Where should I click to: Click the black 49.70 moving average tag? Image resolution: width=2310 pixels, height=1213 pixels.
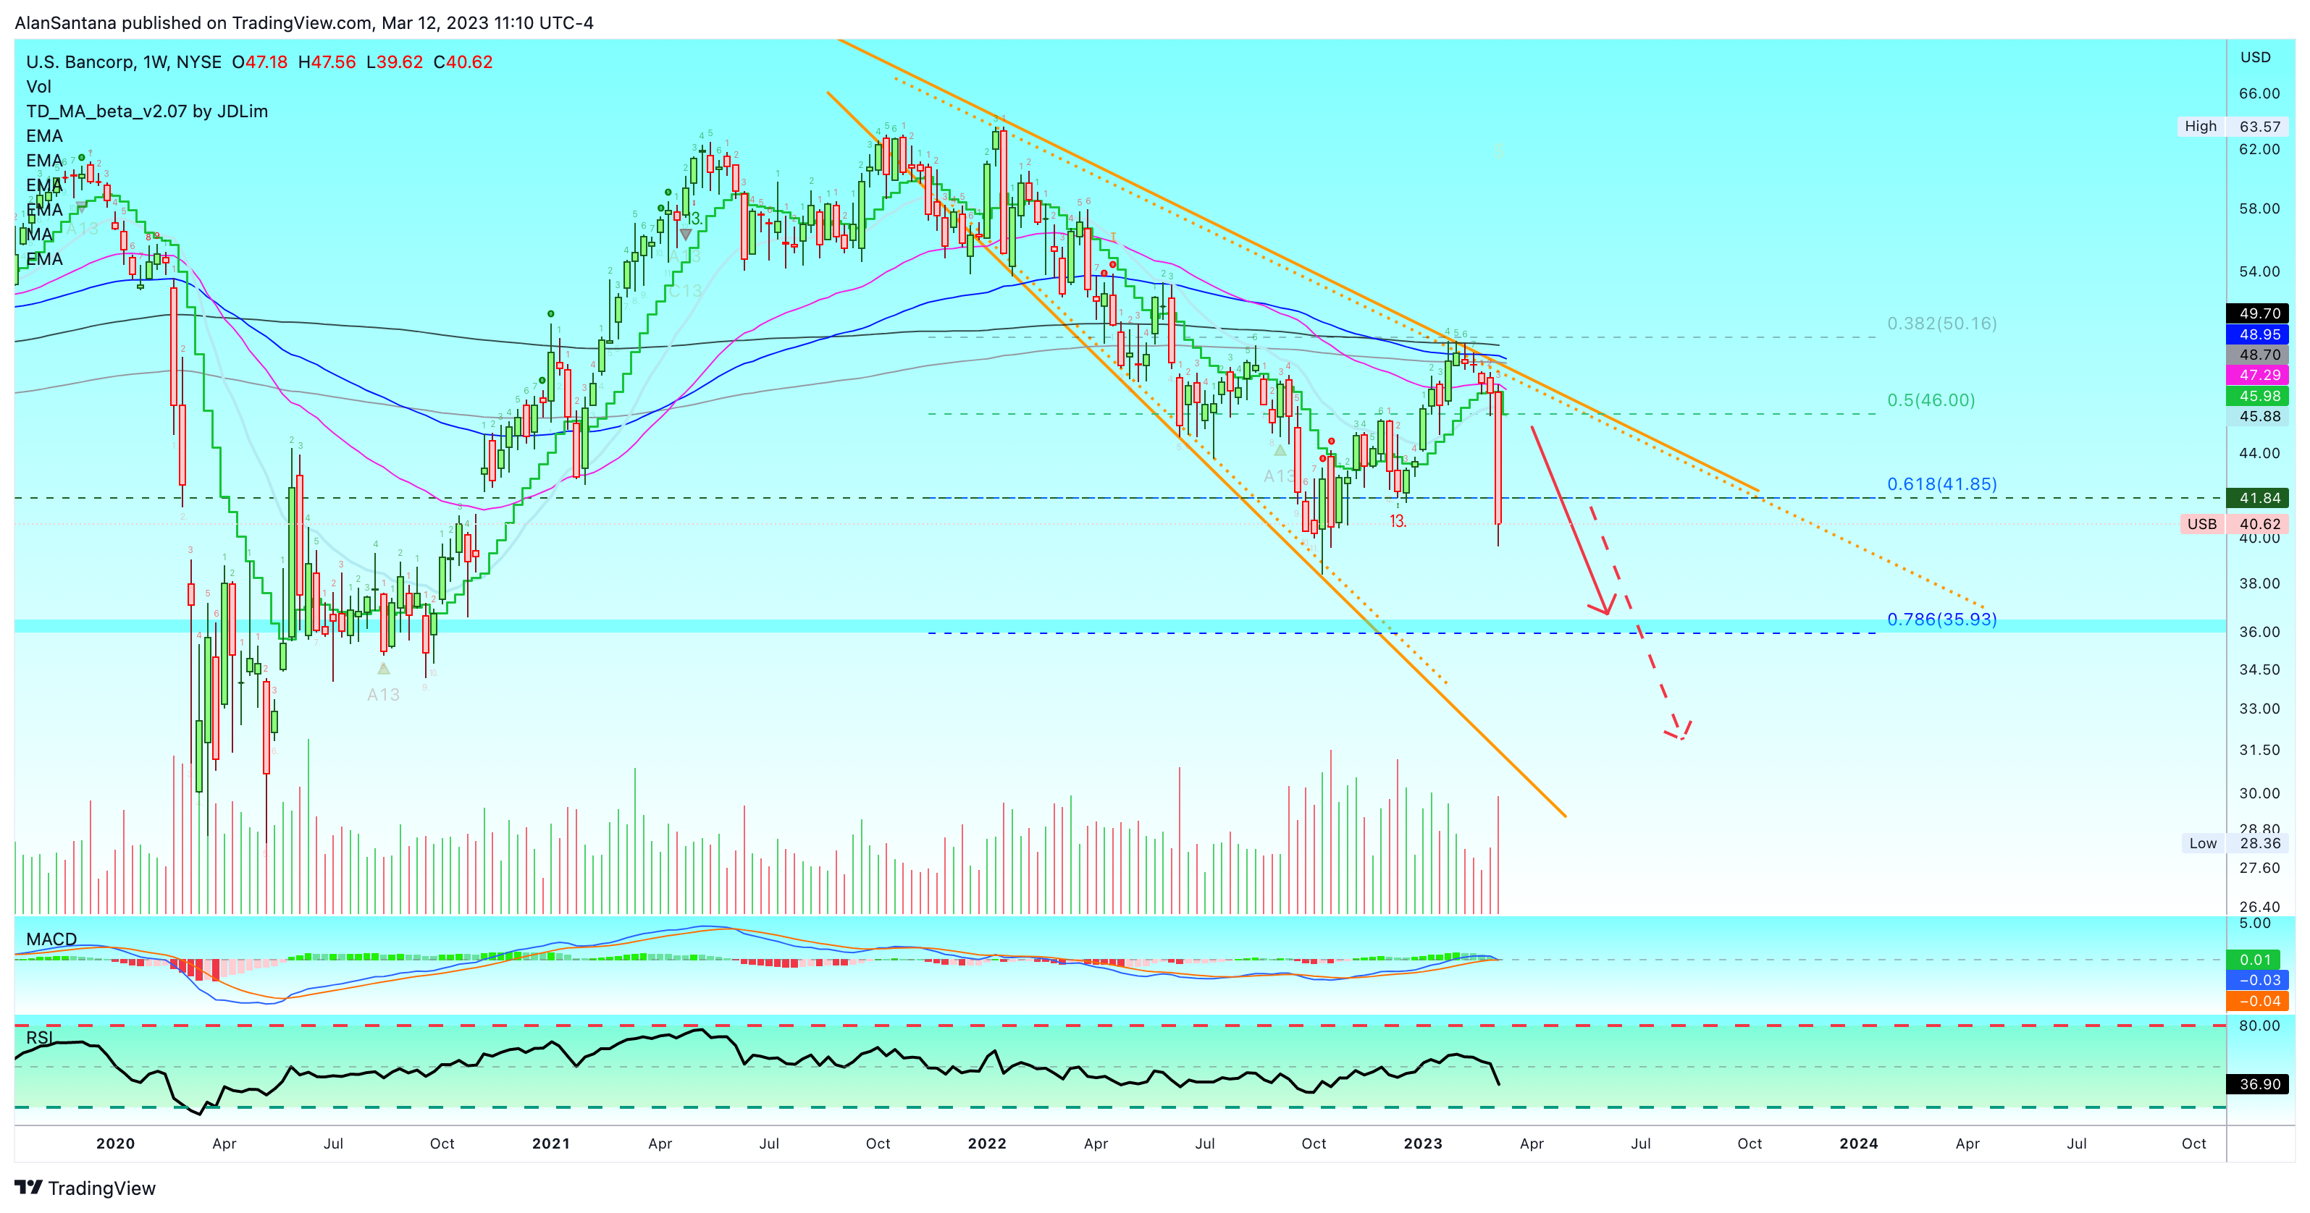point(2257,314)
